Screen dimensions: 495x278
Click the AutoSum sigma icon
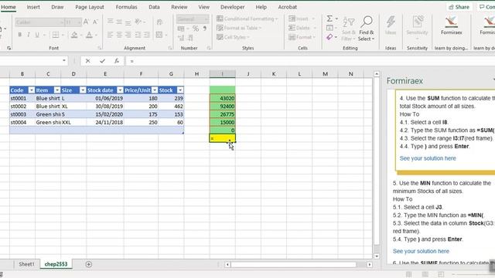coord(329,19)
